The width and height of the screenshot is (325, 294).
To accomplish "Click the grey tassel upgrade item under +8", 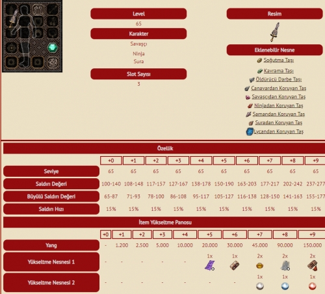I will point(285,265).
